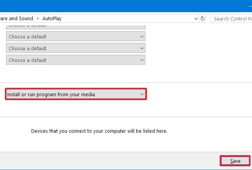
Task: Open the Choose a default dropdown nearest the separator
Action: click(76, 60)
